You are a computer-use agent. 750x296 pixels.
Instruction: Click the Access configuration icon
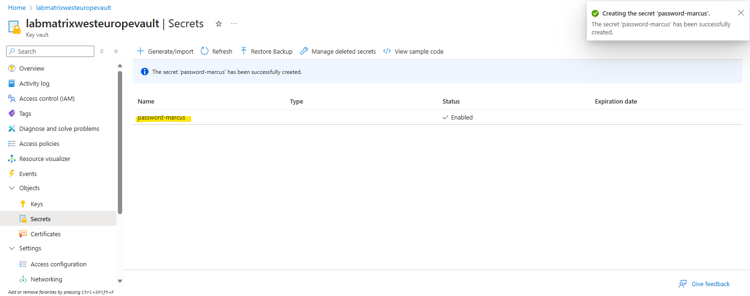pos(23,264)
